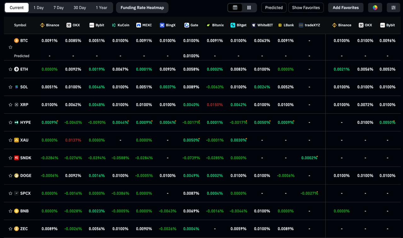Viewport: 403px width, 238px height.
Task: Click the DOGE coin icon
Action: point(17,175)
